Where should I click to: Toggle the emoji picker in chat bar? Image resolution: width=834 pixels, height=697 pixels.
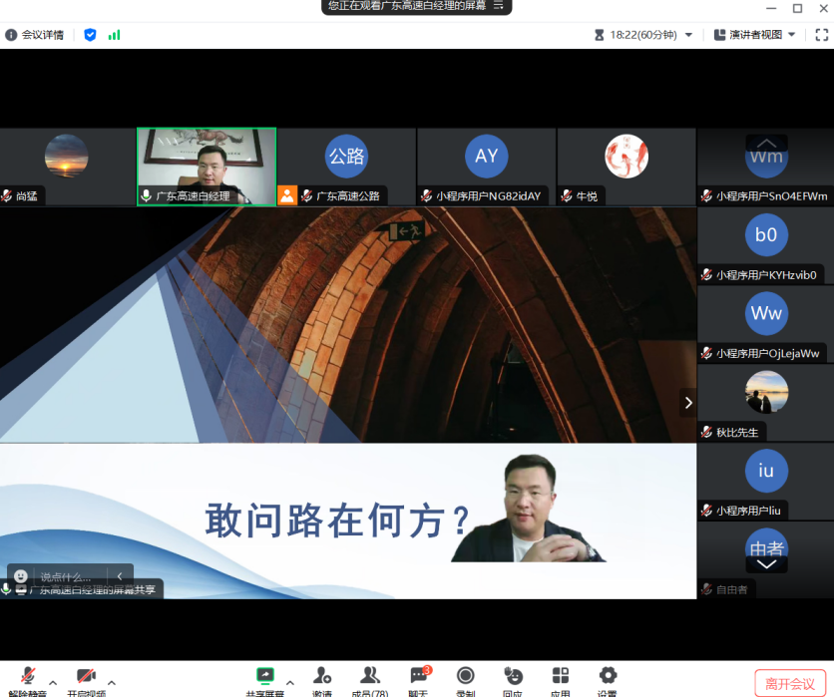pyautogui.click(x=20, y=575)
